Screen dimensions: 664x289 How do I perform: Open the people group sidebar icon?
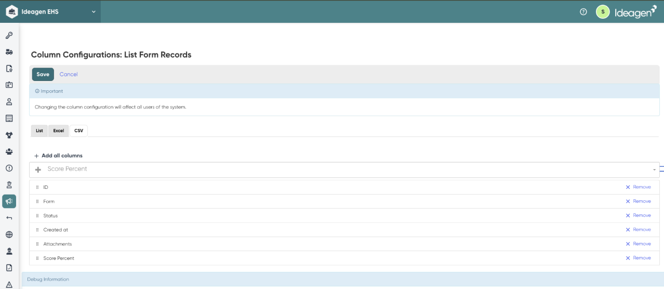tap(9, 152)
